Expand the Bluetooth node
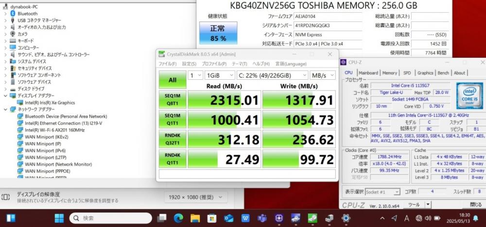 pos(5,13)
